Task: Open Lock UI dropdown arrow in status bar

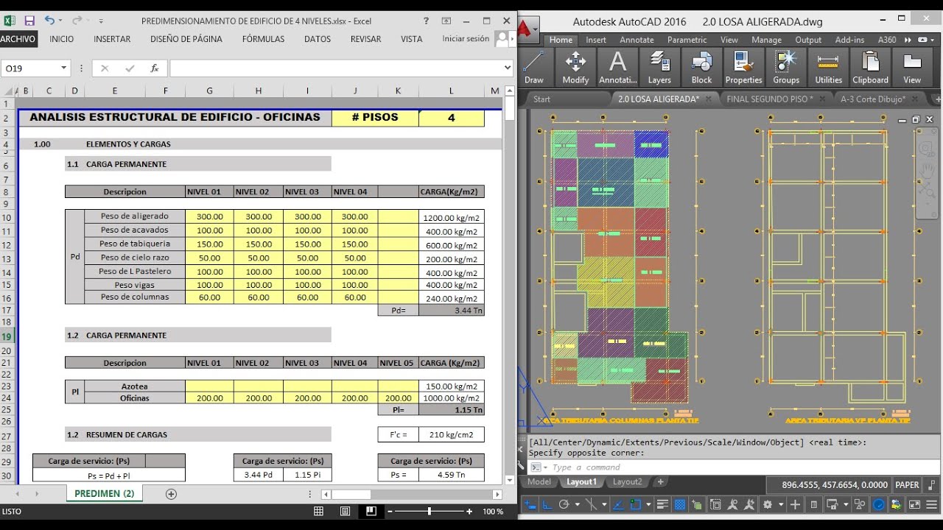Action: [x=846, y=504]
